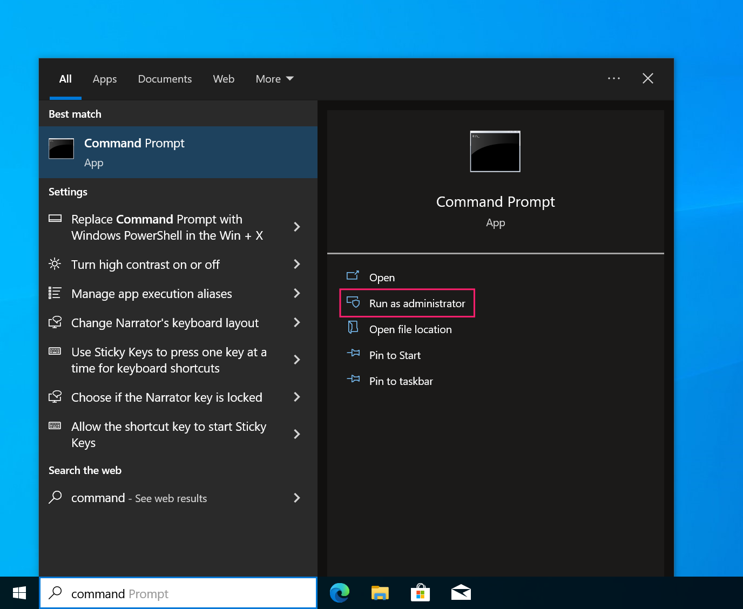Open the Windows Start button
The width and height of the screenshot is (743, 609).
click(19, 593)
